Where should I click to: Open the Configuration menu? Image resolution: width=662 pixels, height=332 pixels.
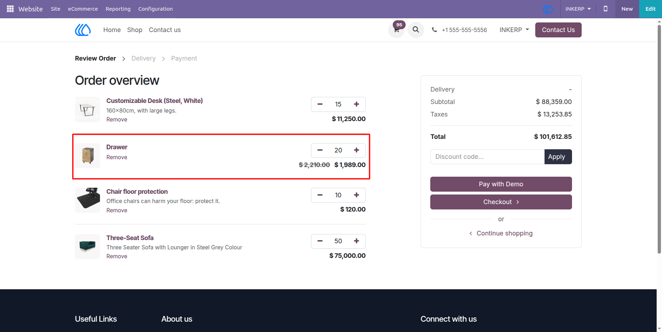[x=155, y=9]
